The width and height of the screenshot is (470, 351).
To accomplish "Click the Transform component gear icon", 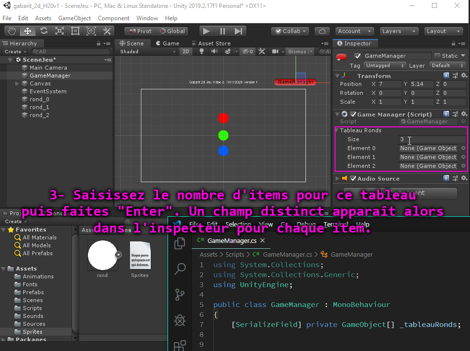I will pyautogui.click(x=464, y=76).
